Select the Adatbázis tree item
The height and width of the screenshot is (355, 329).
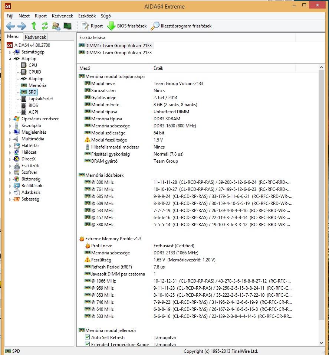pyautogui.click(x=27, y=192)
